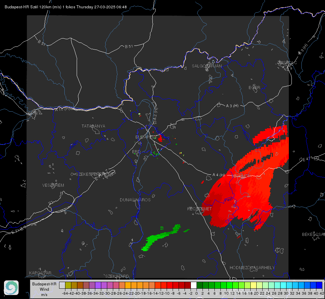The width and height of the screenshot is (325, 299).
Task: Click the legend value label '-64'
Action: [x=65, y=293]
